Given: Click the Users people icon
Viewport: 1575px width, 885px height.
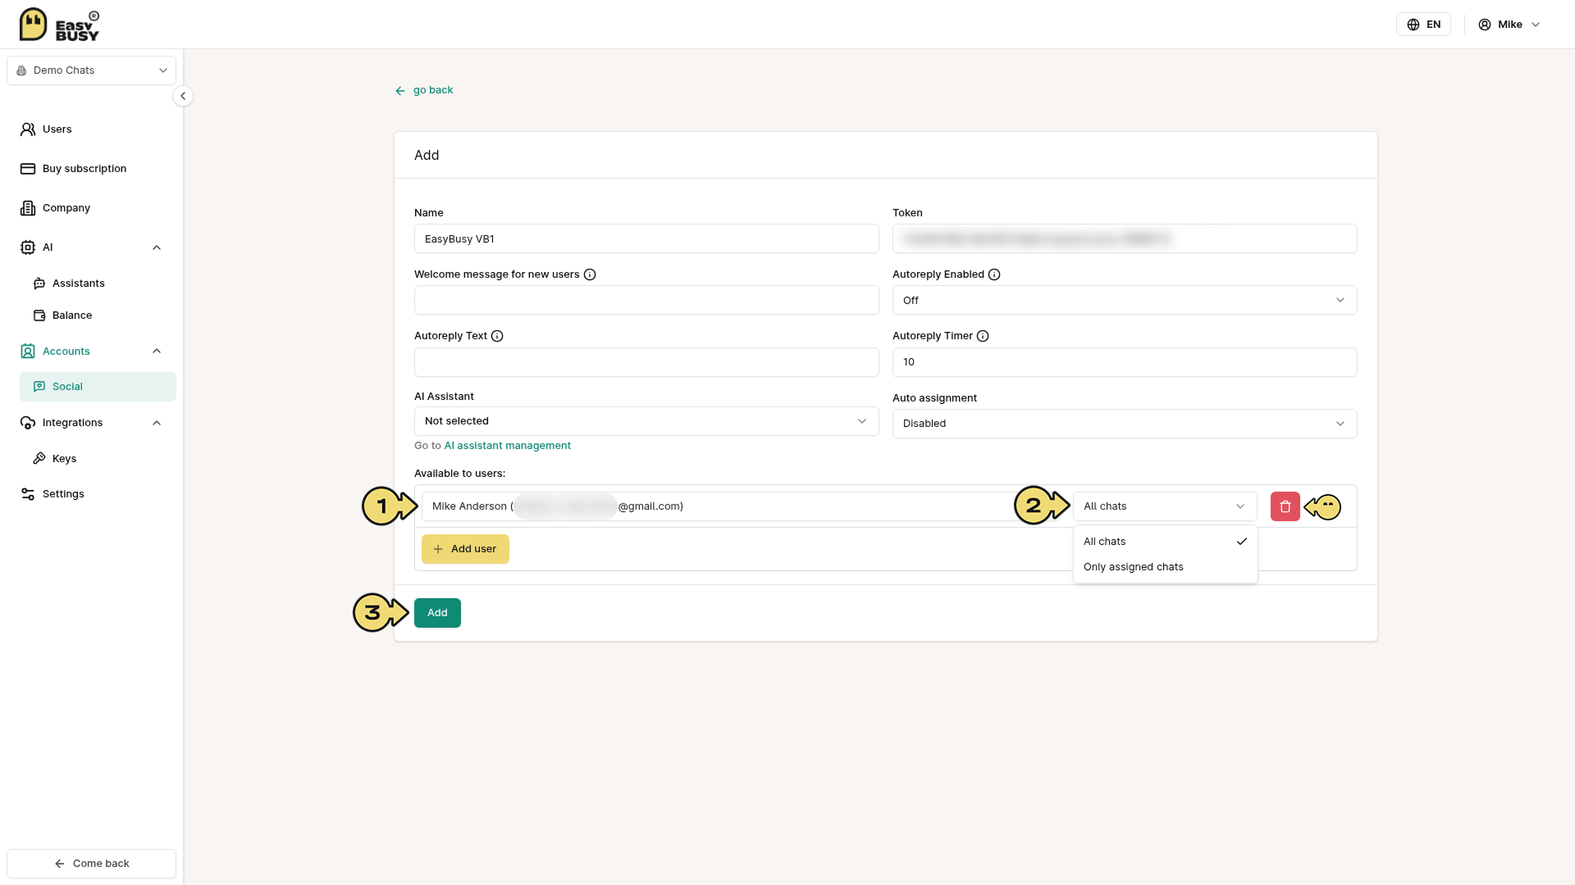Looking at the screenshot, I should click(28, 129).
